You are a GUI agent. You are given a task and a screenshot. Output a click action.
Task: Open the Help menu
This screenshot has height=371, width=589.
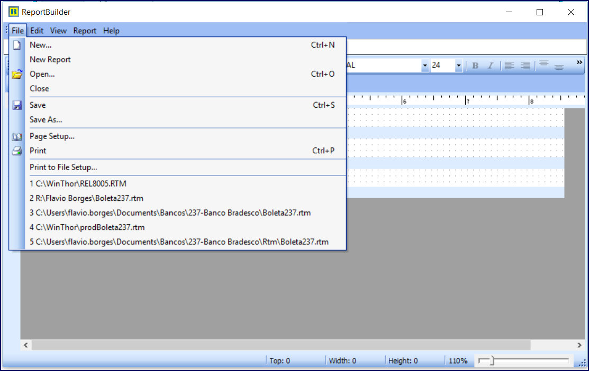[111, 31]
